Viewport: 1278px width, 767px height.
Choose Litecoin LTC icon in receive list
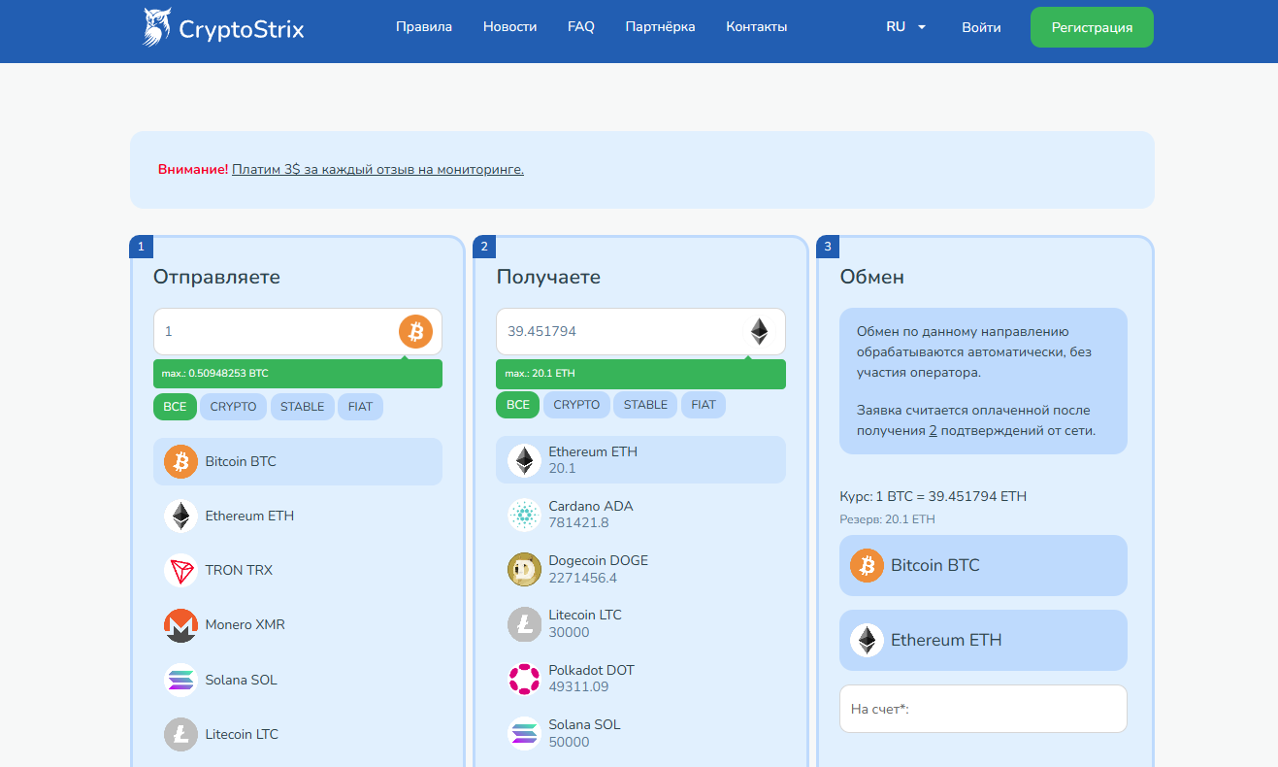pos(524,624)
